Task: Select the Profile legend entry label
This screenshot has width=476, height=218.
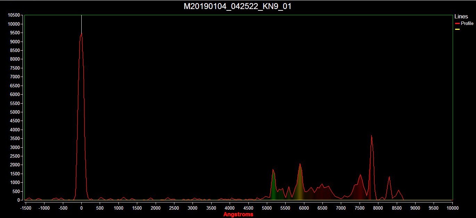Action: pos(467,24)
